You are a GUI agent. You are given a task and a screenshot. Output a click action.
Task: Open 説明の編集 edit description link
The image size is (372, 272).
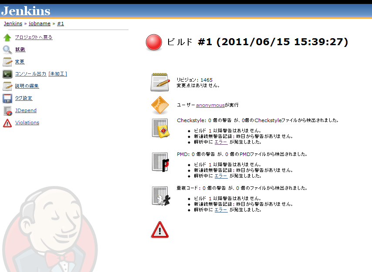pos(27,86)
